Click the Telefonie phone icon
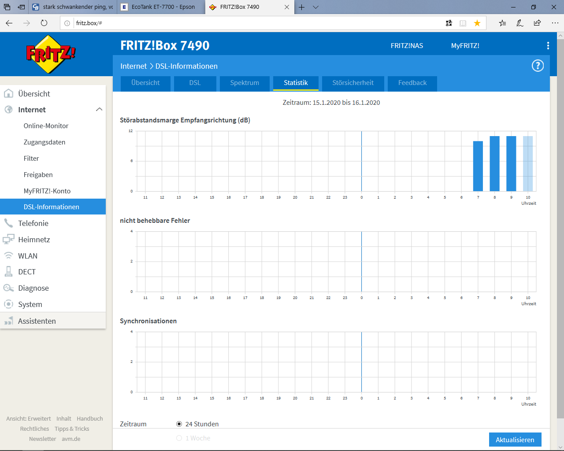This screenshot has width=564, height=451. coord(8,223)
